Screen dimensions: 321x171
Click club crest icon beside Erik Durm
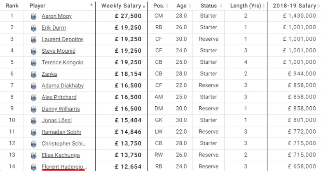33,28
